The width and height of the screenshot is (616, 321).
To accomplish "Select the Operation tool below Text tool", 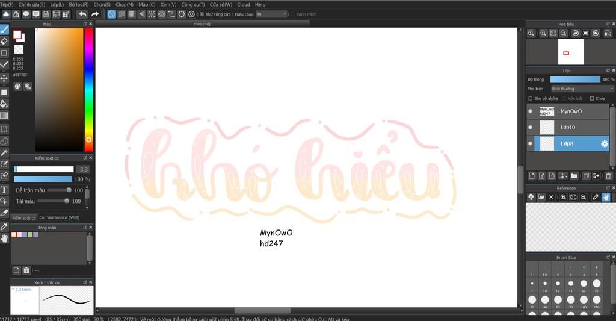I will pos(4,201).
